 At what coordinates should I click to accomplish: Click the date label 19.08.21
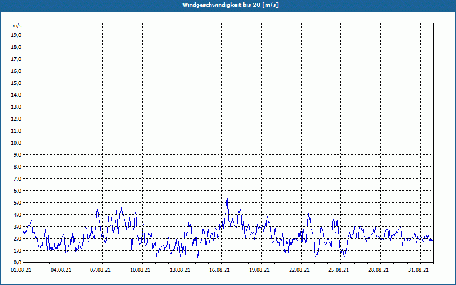click(x=259, y=270)
